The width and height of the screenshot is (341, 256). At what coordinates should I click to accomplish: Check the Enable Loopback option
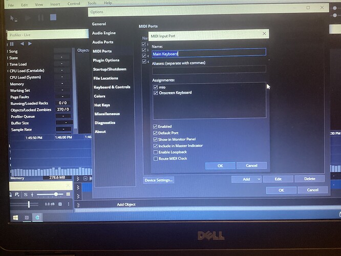pyautogui.click(x=156, y=152)
